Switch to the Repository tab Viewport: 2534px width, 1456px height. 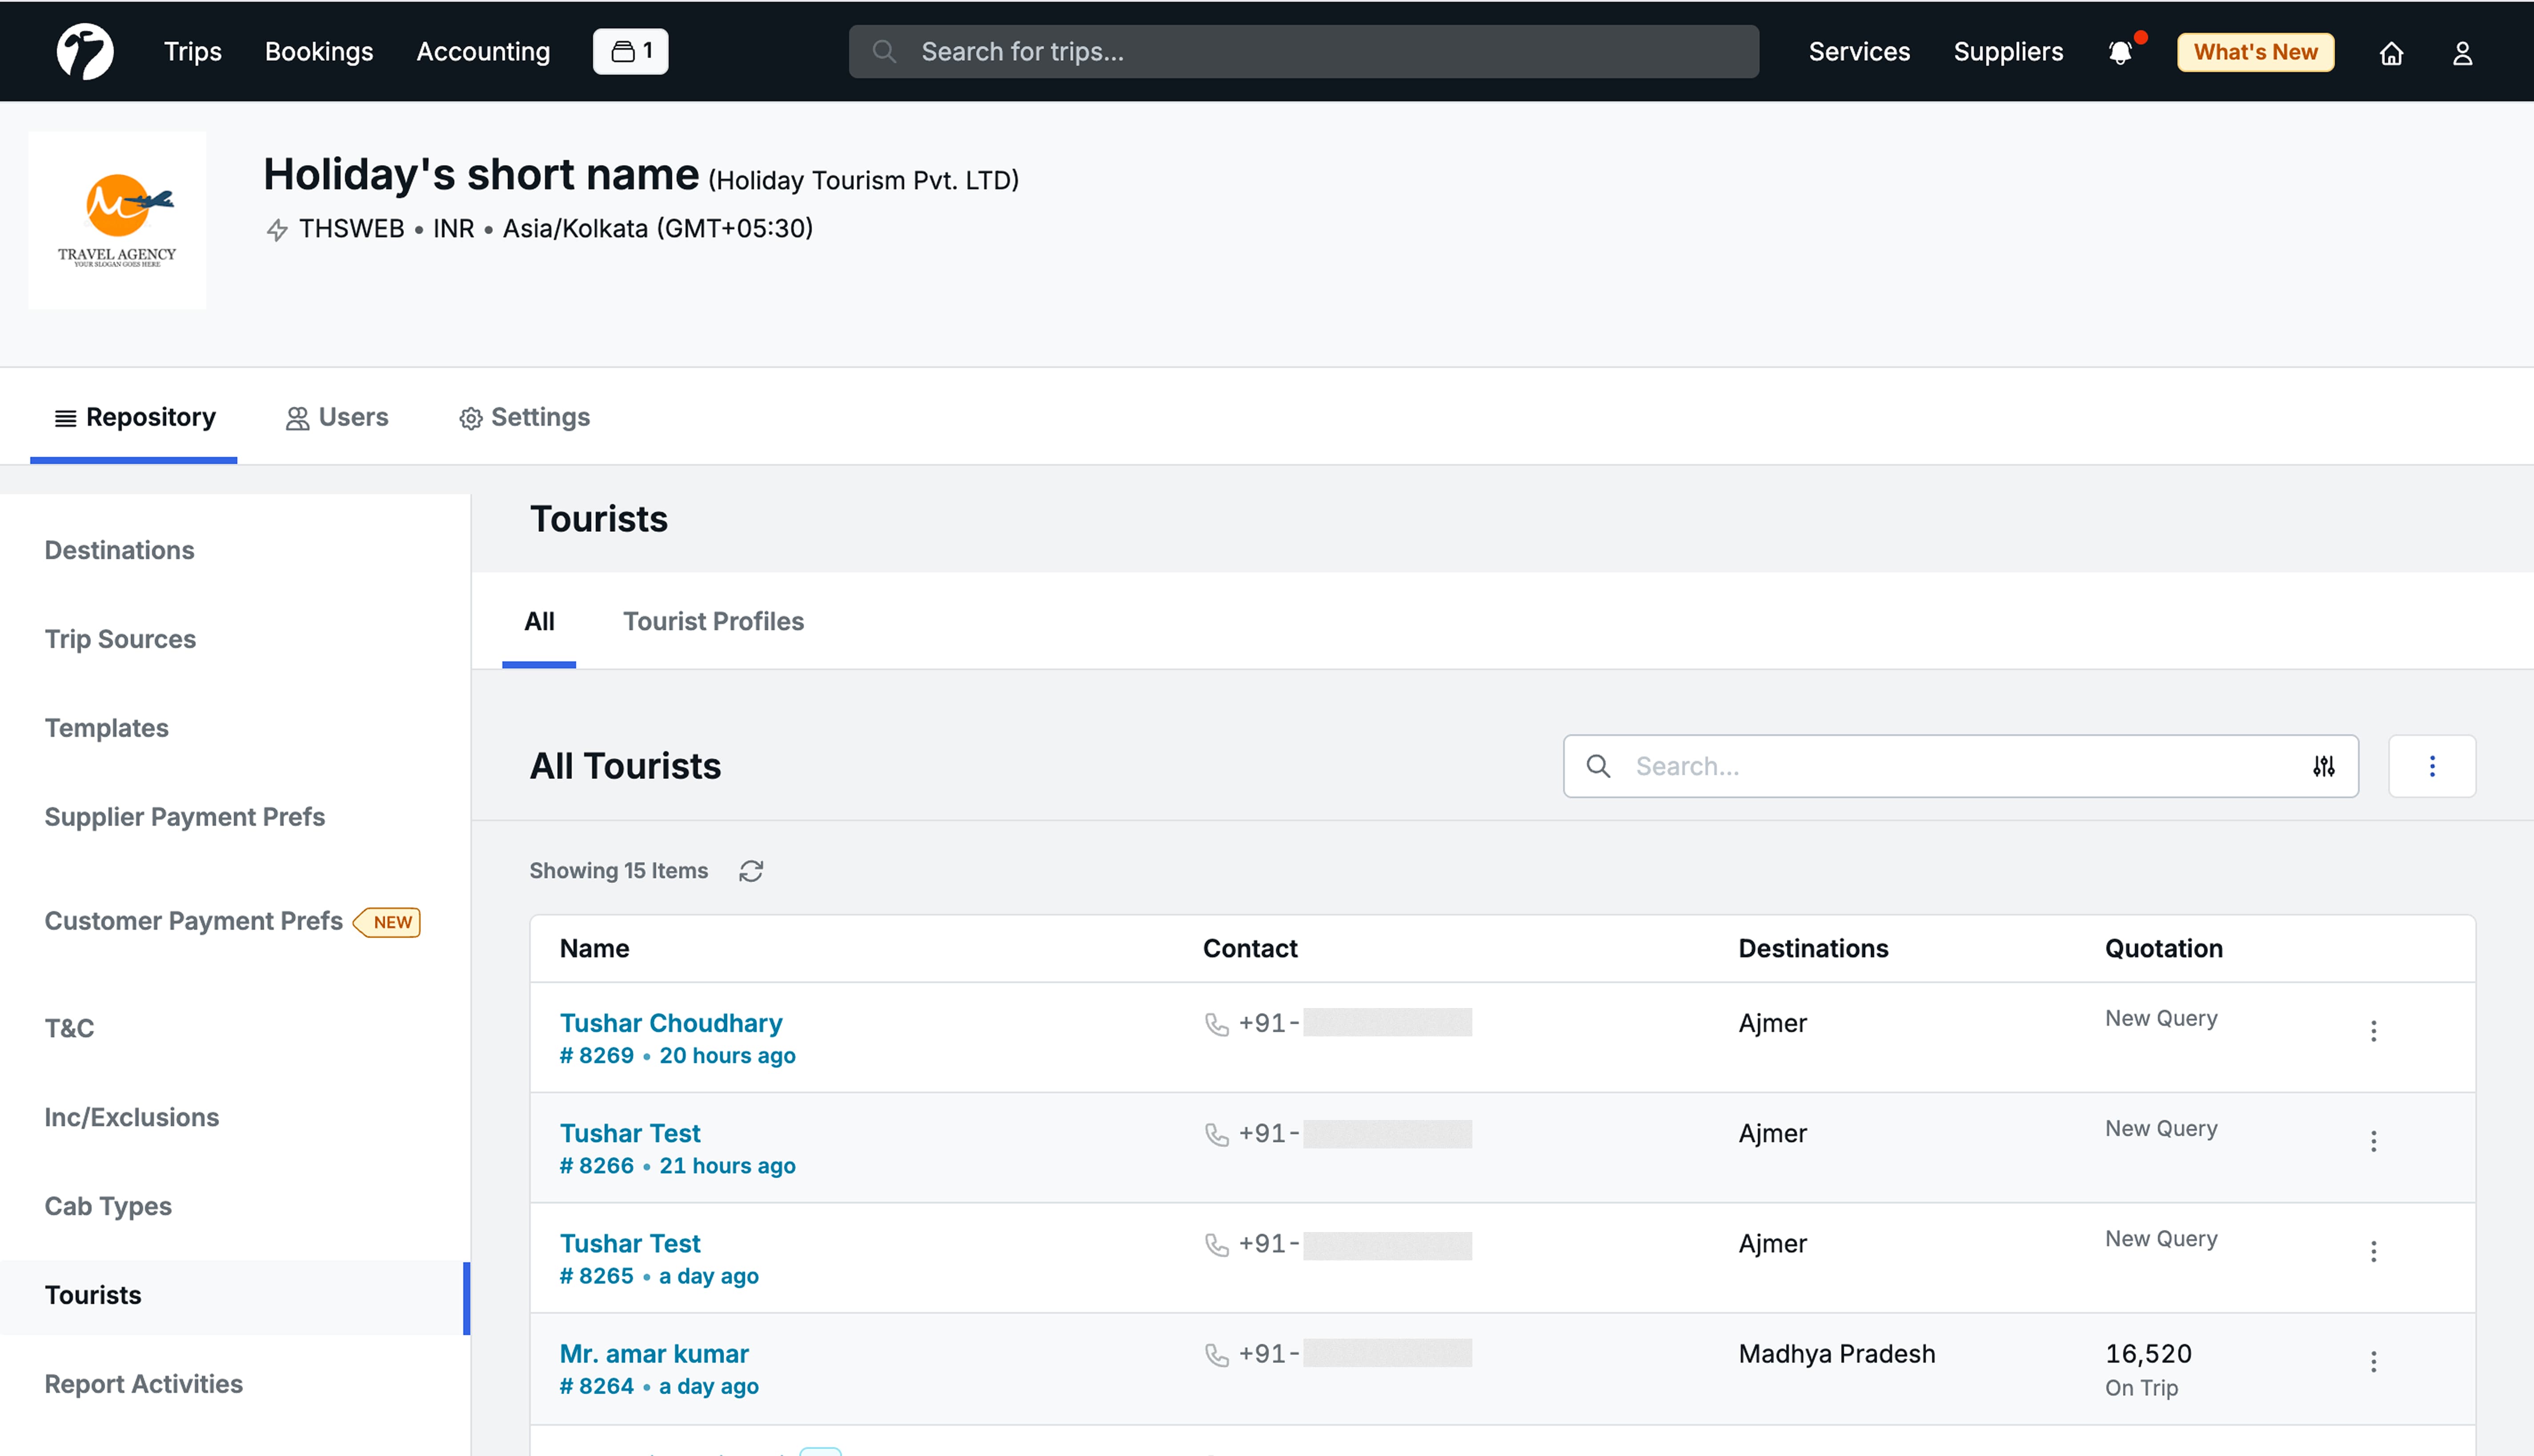click(x=134, y=417)
